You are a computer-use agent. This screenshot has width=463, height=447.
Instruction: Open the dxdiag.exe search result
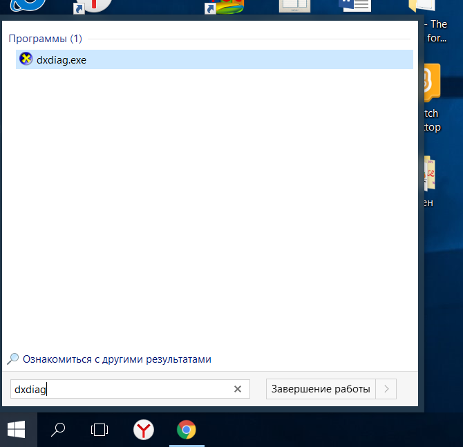click(214, 59)
